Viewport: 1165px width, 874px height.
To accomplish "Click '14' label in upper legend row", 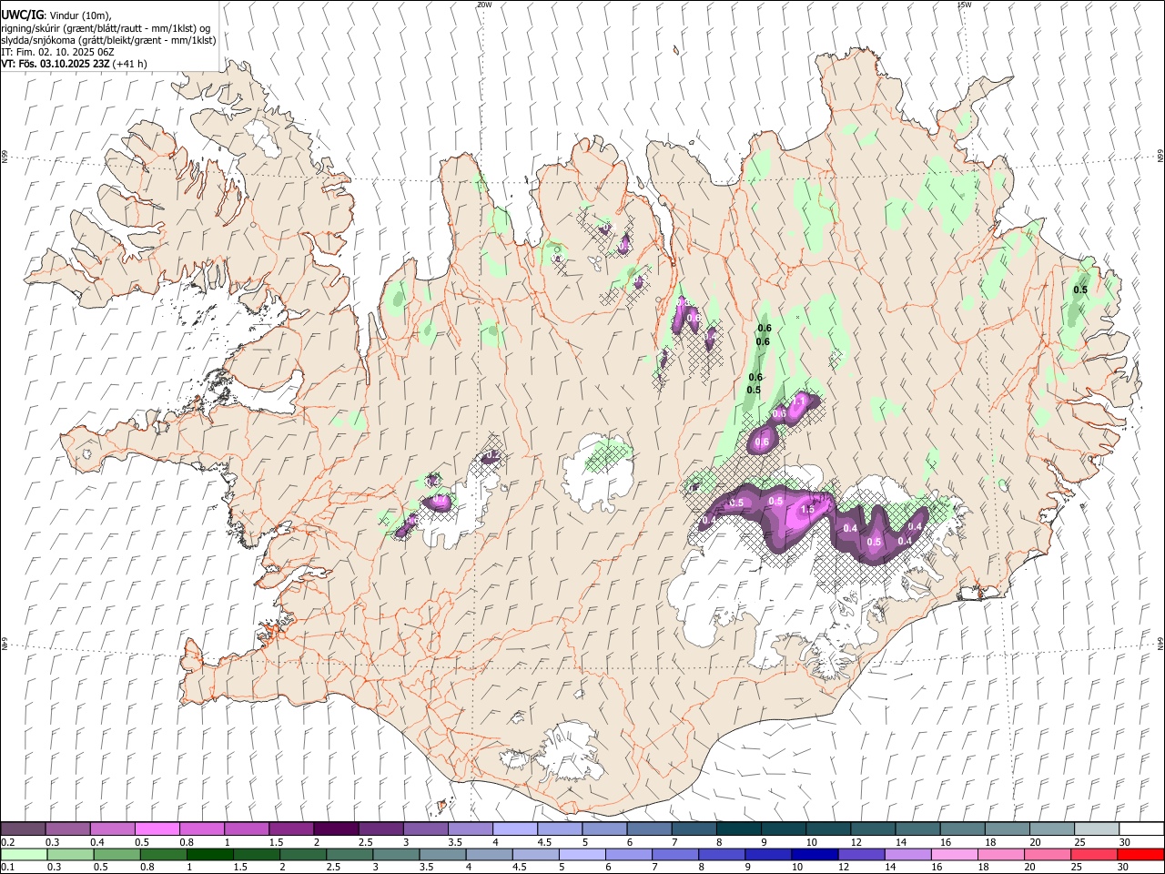I will [900, 842].
